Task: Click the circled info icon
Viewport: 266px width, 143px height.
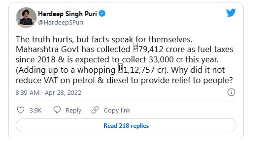Action: 231,92
